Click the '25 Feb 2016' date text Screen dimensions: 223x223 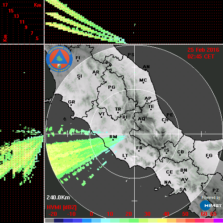pos(203,50)
